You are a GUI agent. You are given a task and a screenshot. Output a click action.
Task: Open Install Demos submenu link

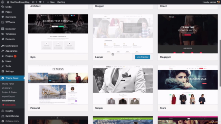tap(8, 101)
